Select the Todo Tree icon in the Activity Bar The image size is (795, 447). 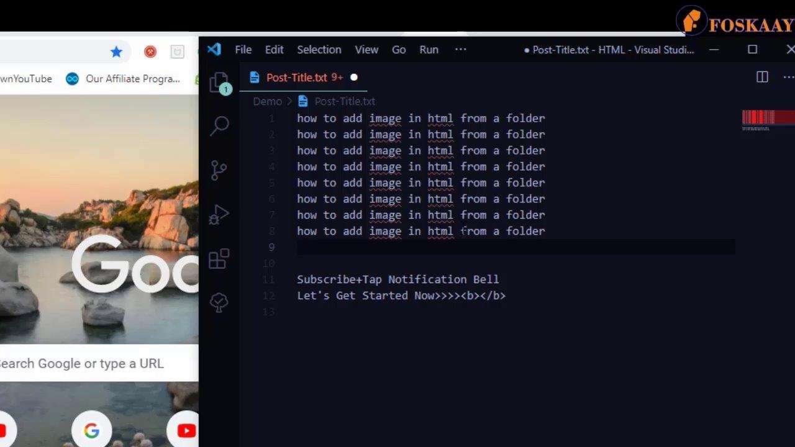(219, 302)
